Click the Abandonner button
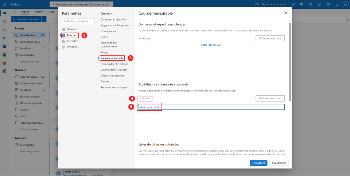Screen dimensions: 350x176 [x=279, y=163]
